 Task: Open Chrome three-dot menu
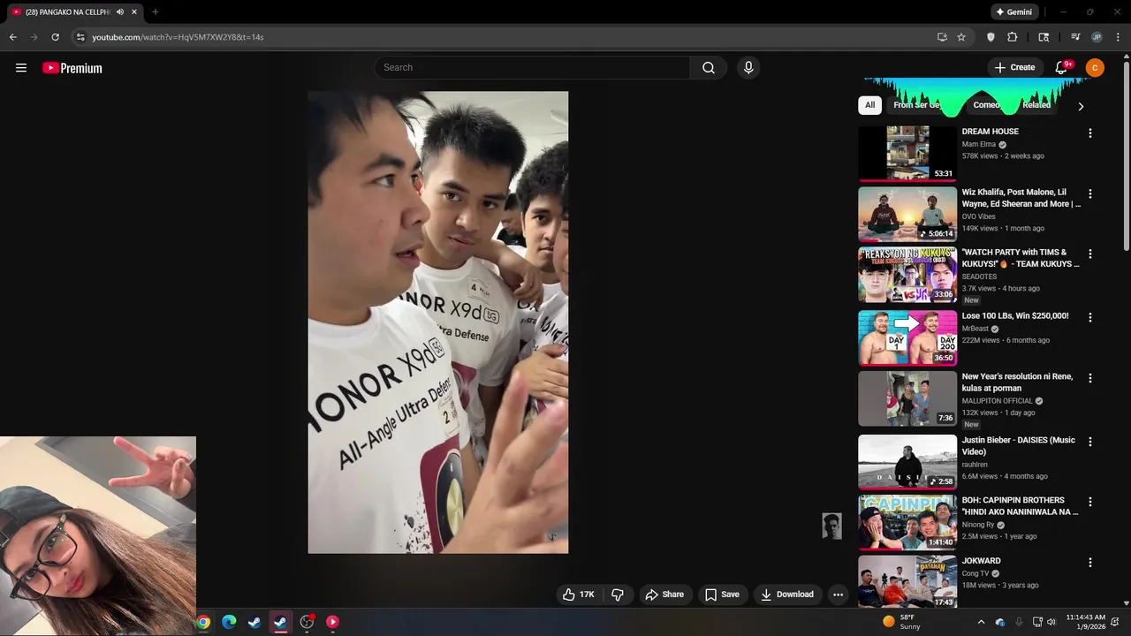1119,37
